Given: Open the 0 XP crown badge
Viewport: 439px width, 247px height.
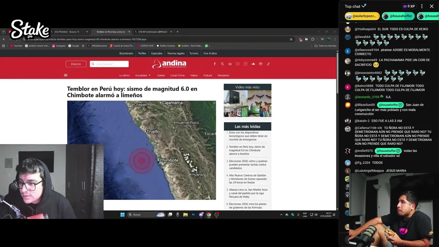Looking at the screenshot, I should (409, 6).
